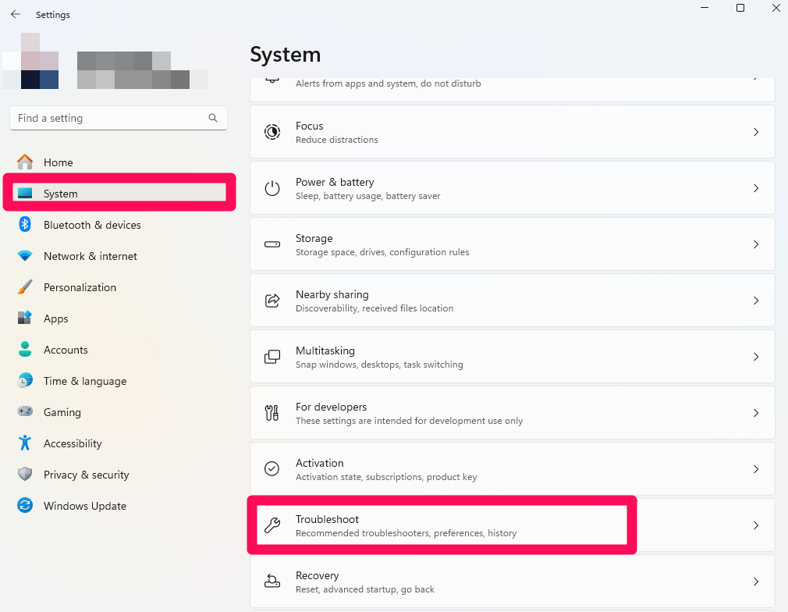Maximize the Settings window
This screenshot has width=788, height=612.
click(740, 8)
